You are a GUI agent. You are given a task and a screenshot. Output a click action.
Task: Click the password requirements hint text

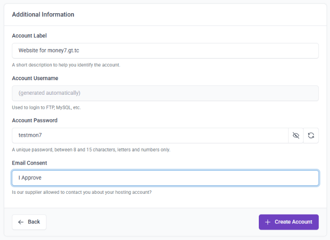pyautogui.click(x=91, y=149)
